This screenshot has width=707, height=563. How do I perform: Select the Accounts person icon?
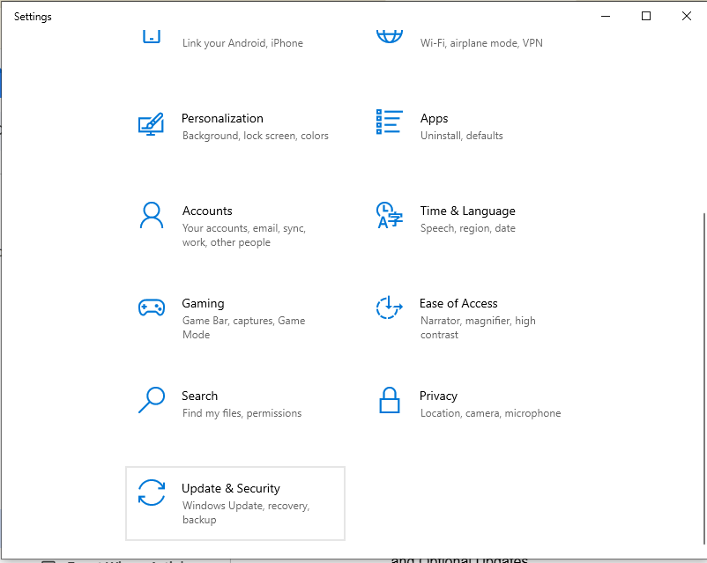(x=152, y=215)
